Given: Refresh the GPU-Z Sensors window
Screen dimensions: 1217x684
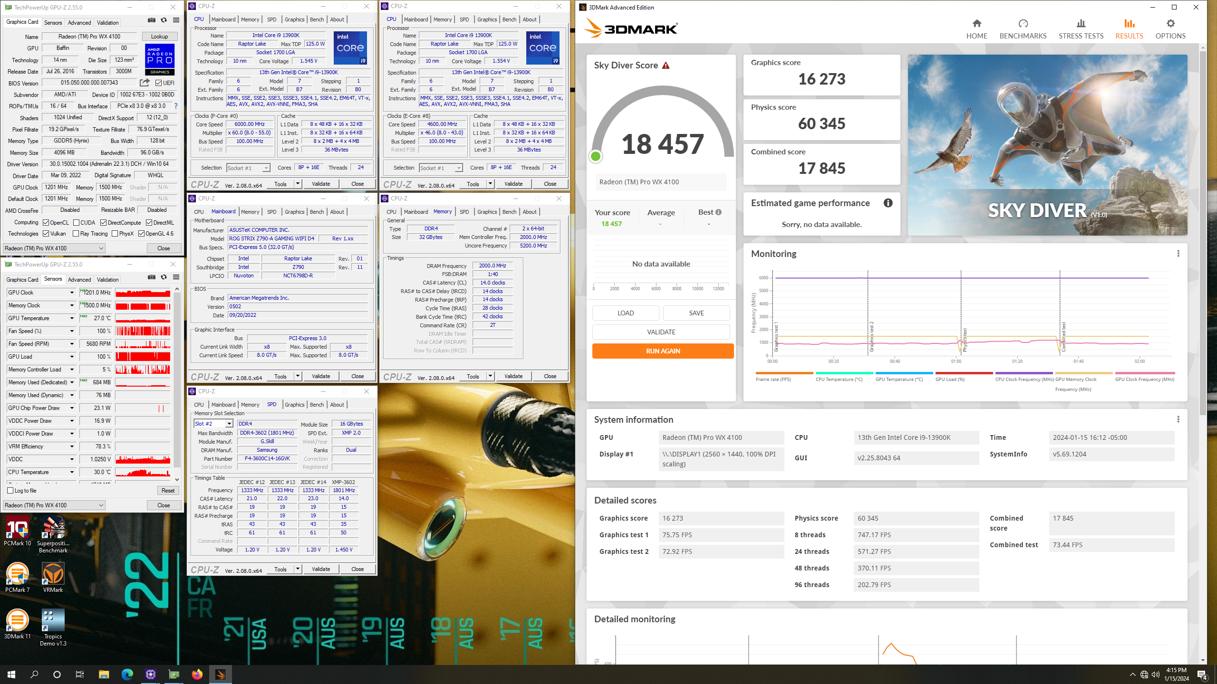Looking at the screenshot, I should 164,277.
